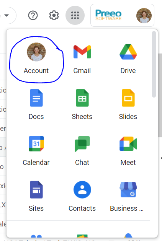This screenshot has height=241, width=162.
Task: Open Google Drive from the apps grid
Action: pos(128,59)
